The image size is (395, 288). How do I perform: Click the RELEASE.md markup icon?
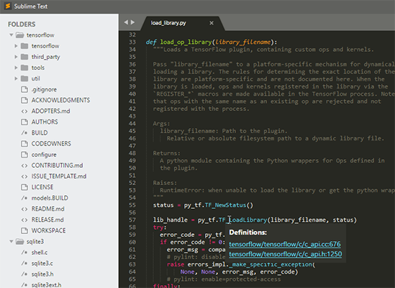(24, 220)
